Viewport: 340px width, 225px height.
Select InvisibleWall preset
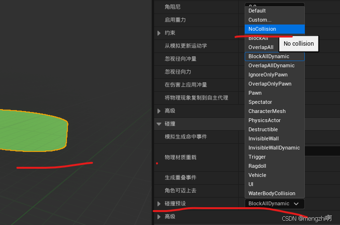click(x=275, y=138)
